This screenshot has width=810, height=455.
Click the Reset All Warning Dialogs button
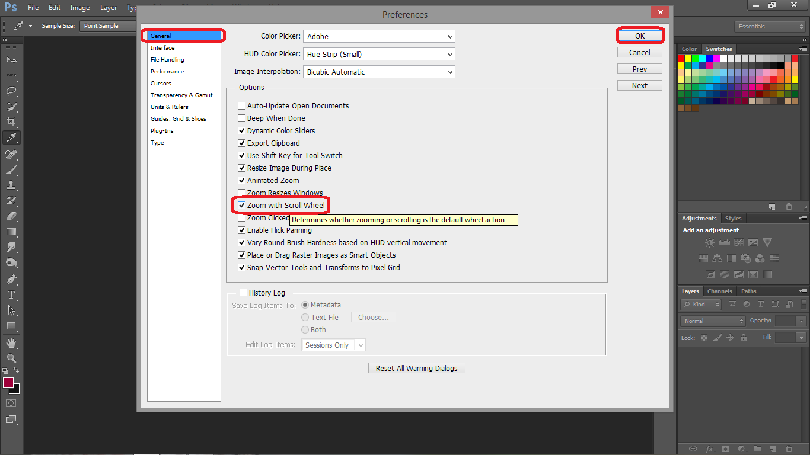click(x=416, y=367)
